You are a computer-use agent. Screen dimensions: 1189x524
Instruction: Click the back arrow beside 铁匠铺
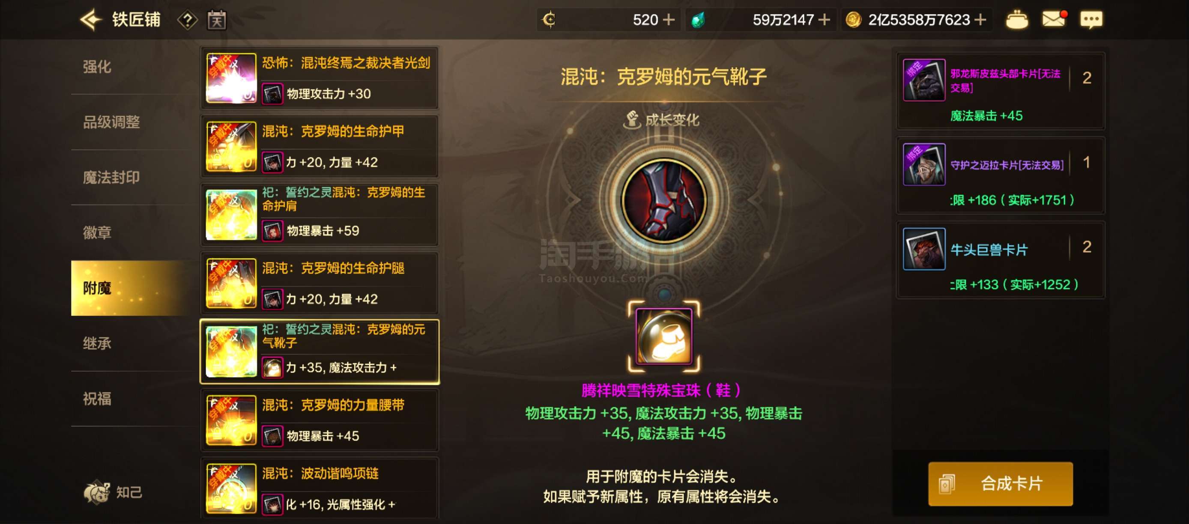91,20
